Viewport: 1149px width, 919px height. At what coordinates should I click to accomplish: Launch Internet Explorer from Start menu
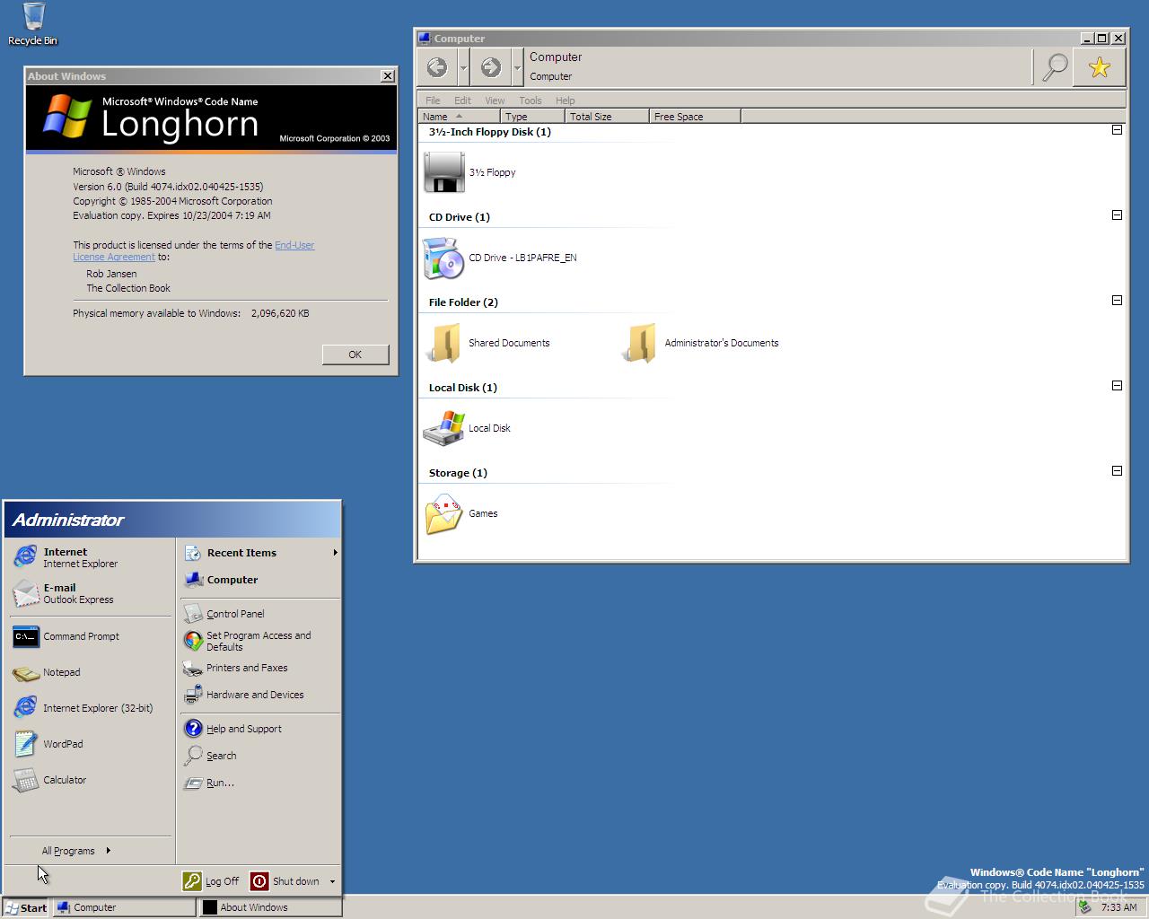(x=90, y=557)
